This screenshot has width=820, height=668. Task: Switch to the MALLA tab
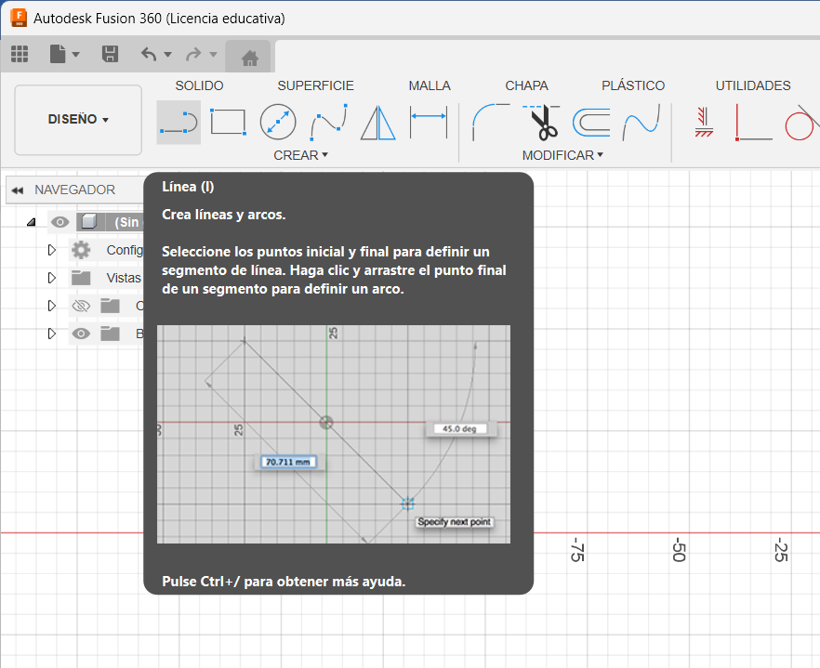[430, 85]
